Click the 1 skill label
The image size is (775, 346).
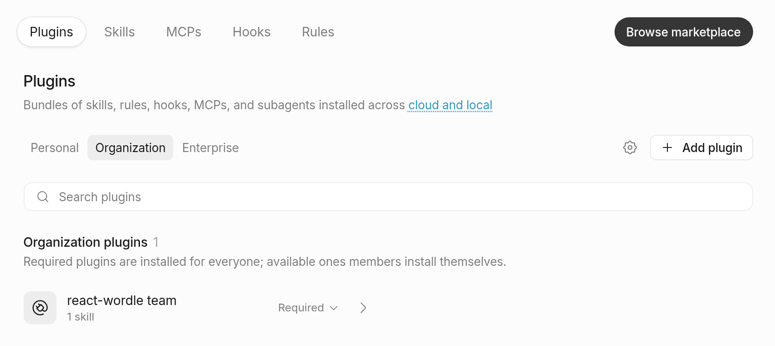pyautogui.click(x=81, y=317)
